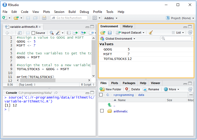Toggle the Source on Save checkbox

tap(33, 33)
